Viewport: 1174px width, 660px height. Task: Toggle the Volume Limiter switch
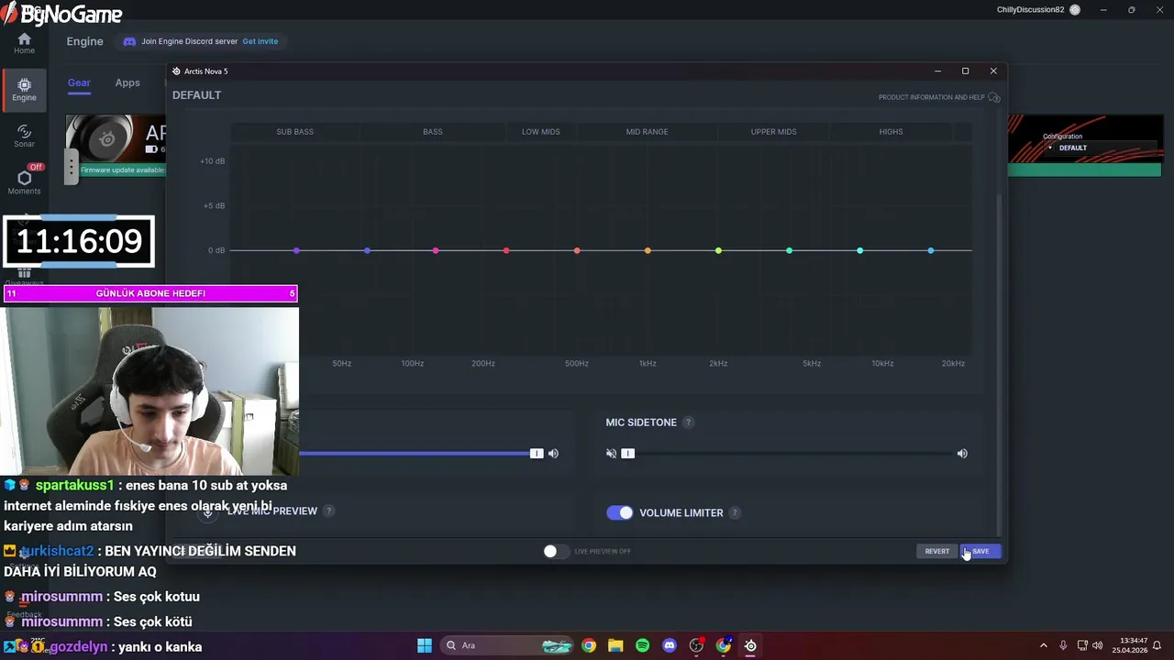(x=620, y=512)
